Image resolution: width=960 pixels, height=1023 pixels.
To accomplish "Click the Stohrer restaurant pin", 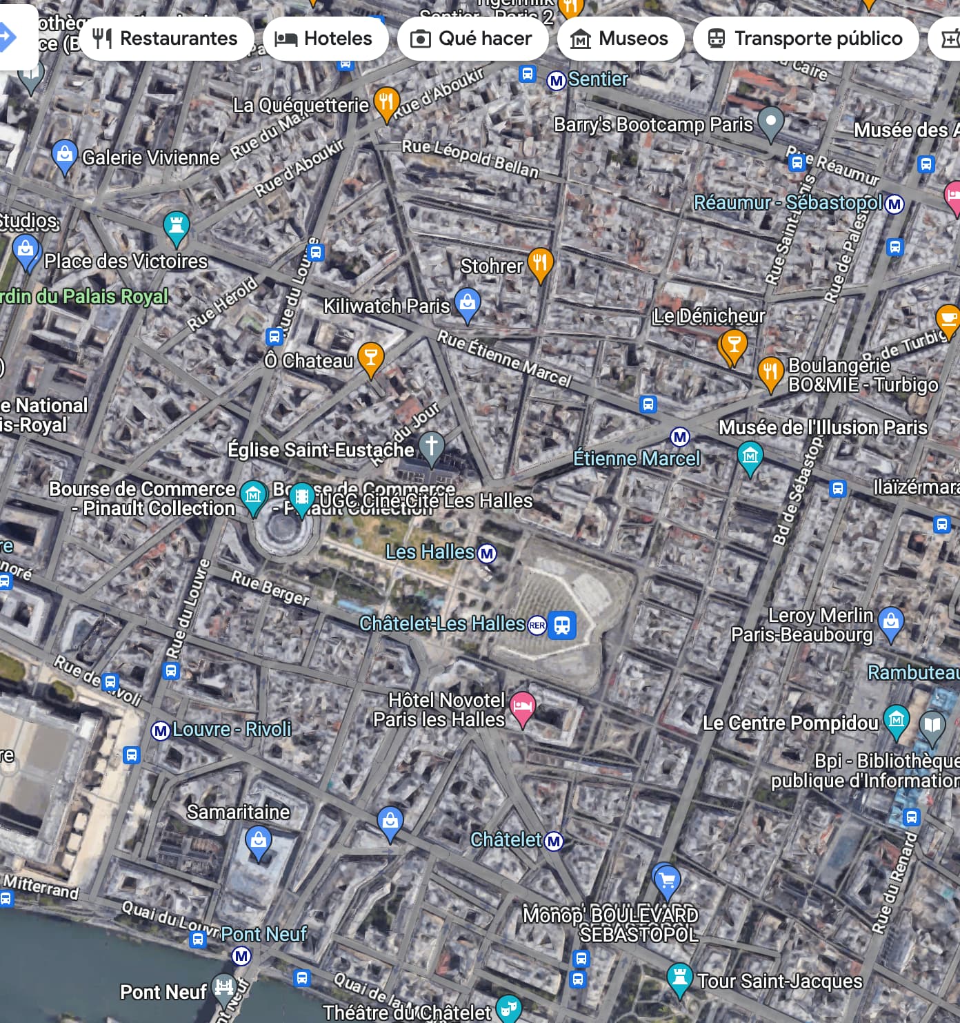I will coord(540,263).
